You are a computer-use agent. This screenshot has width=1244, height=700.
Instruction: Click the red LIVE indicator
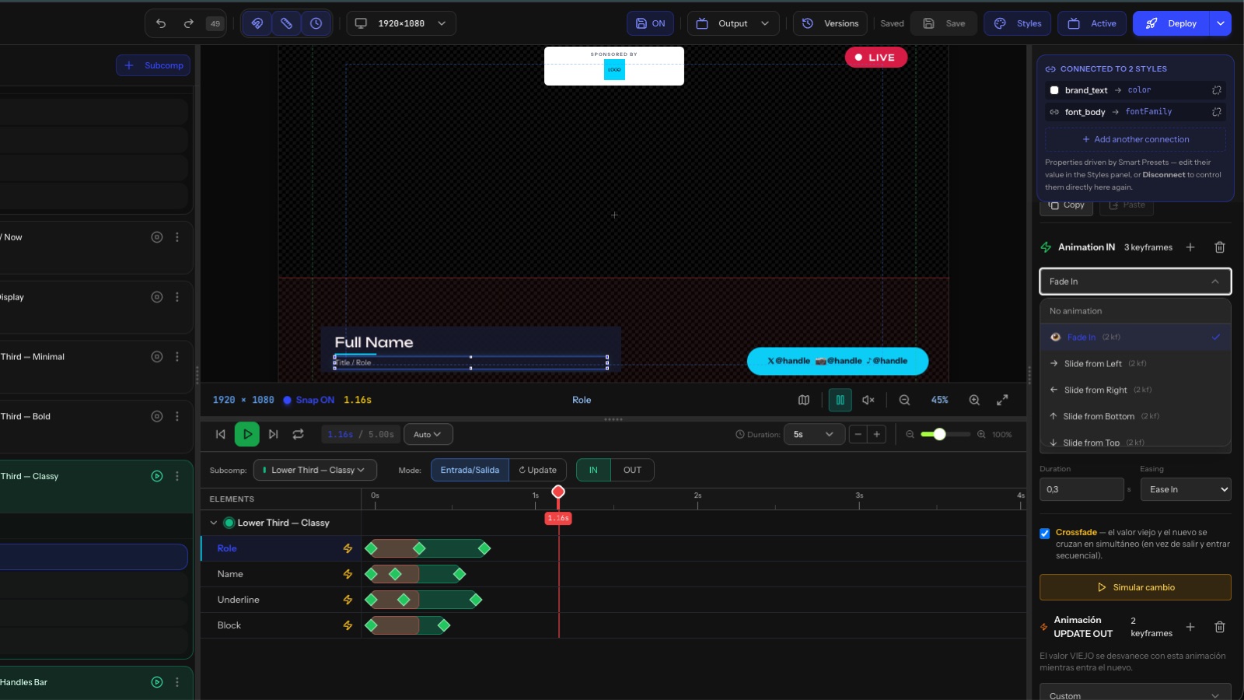[876, 58]
